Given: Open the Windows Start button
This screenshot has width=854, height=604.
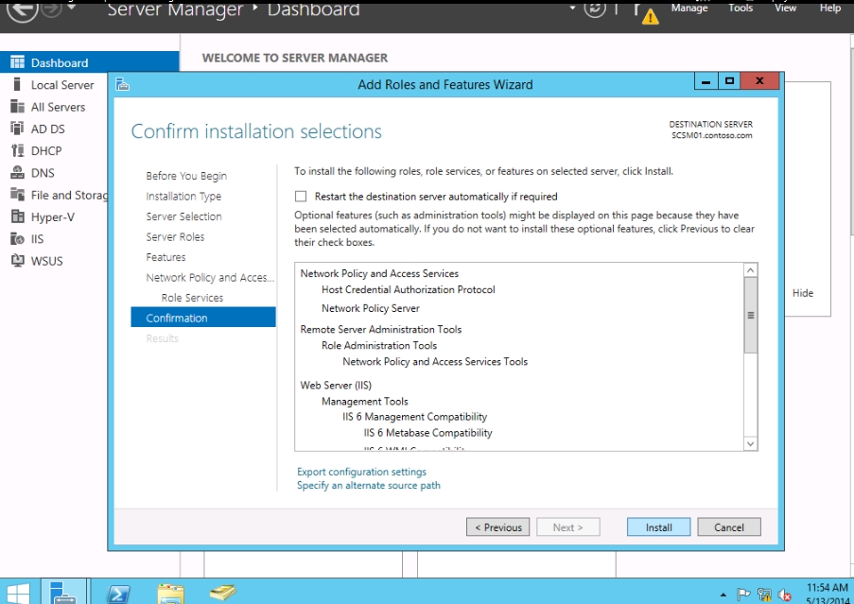Looking at the screenshot, I should tap(18, 594).
